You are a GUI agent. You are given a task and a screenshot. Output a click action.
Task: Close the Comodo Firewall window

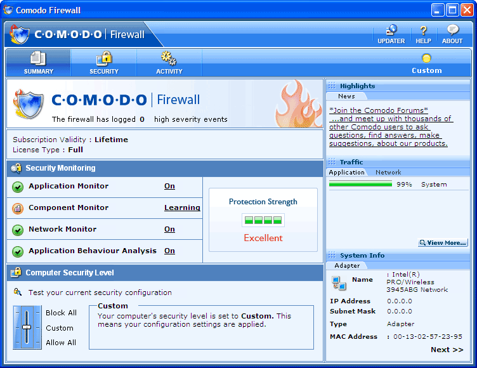(x=467, y=10)
